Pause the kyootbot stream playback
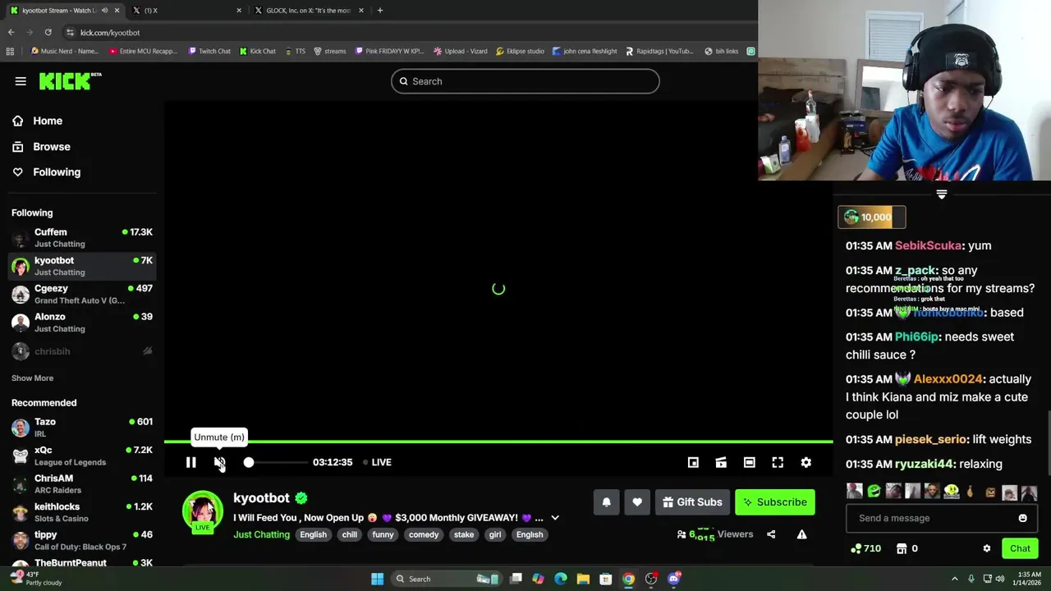 click(x=190, y=462)
